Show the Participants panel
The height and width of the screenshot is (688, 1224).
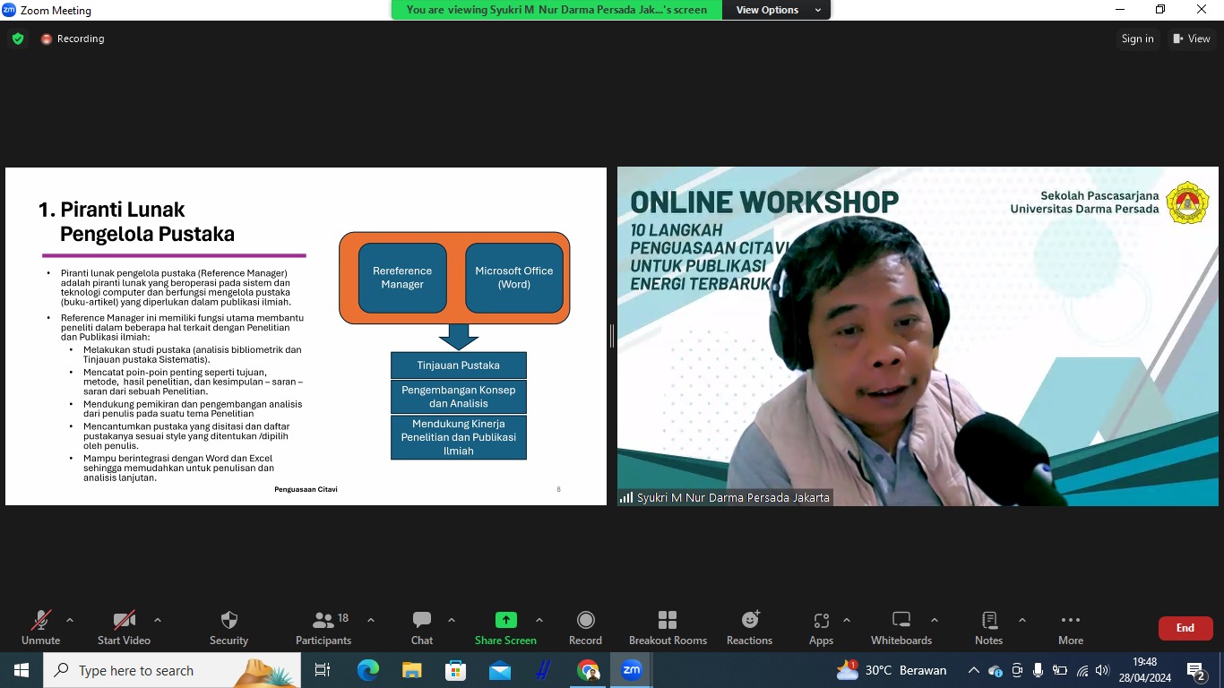(x=323, y=627)
